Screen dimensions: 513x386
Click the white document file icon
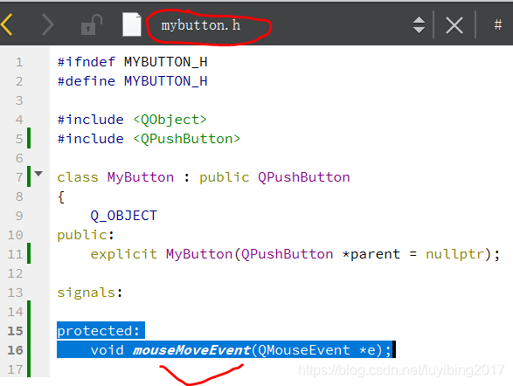pos(132,24)
